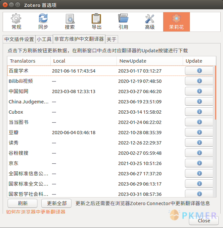Select the China Judgeme… translator row
This screenshot has width=223, height=228.
click(x=110, y=102)
